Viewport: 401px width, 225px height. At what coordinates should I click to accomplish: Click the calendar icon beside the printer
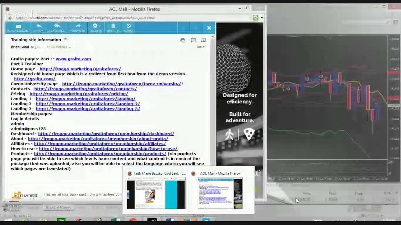(x=193, y=40)
